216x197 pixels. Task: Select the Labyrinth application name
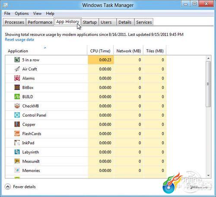coord(31,152)
